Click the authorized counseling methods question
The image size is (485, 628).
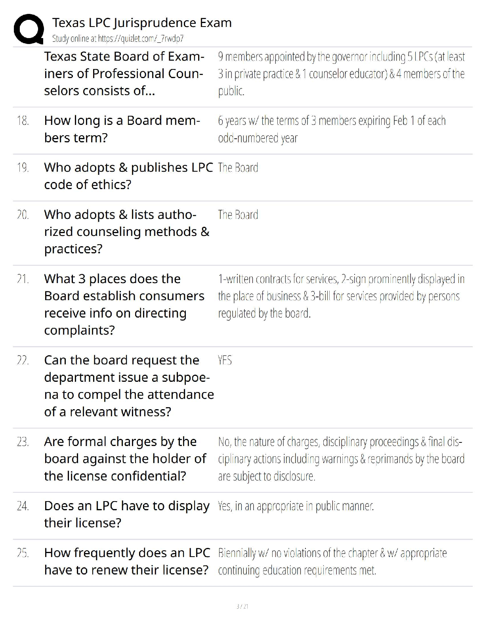pos(127,232)
